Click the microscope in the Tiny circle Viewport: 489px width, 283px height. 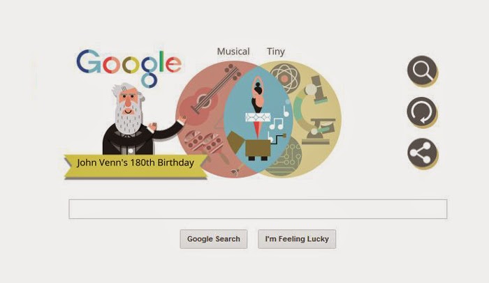[315, 110]
